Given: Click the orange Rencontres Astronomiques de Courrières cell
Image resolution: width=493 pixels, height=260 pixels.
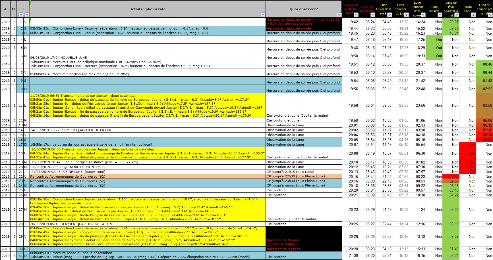Looking at the screenshot, I should (x=148, y=176).
